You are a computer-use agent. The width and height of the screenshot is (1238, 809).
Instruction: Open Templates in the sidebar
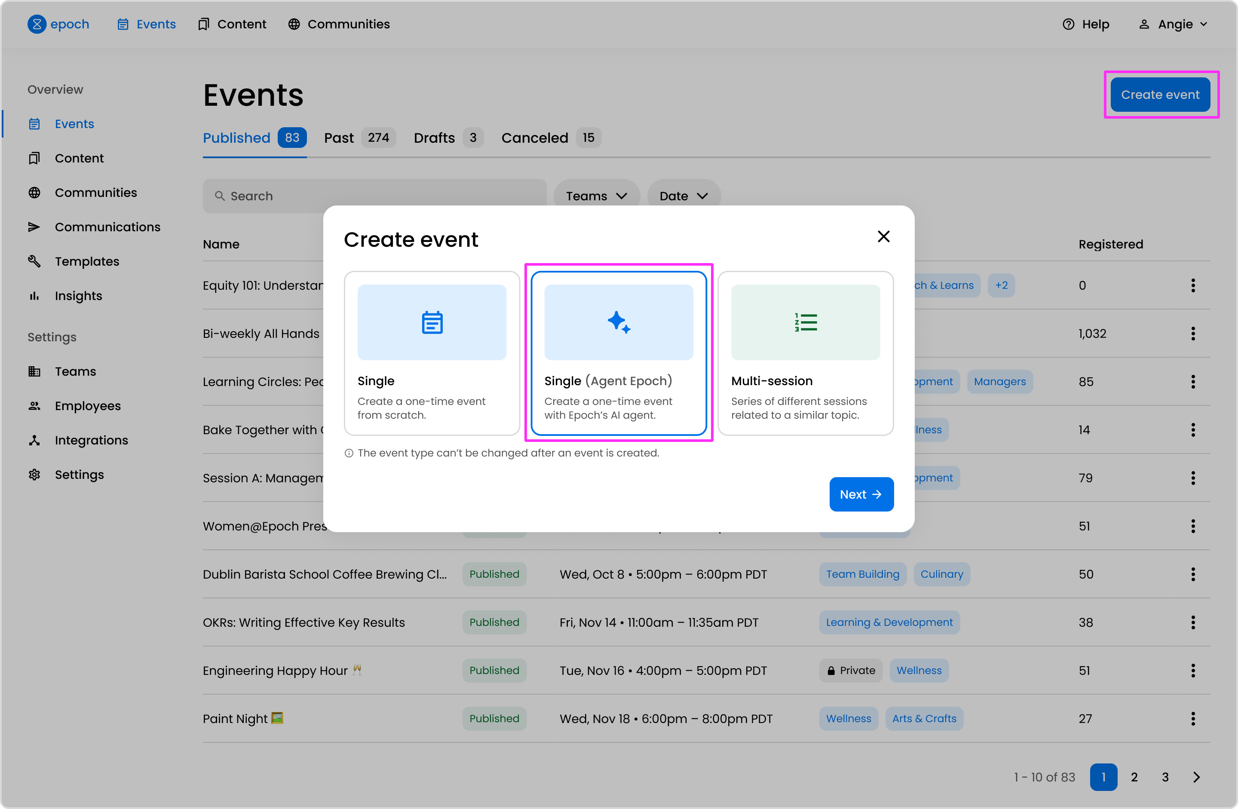pyautogui.click(x=87, y=261)
